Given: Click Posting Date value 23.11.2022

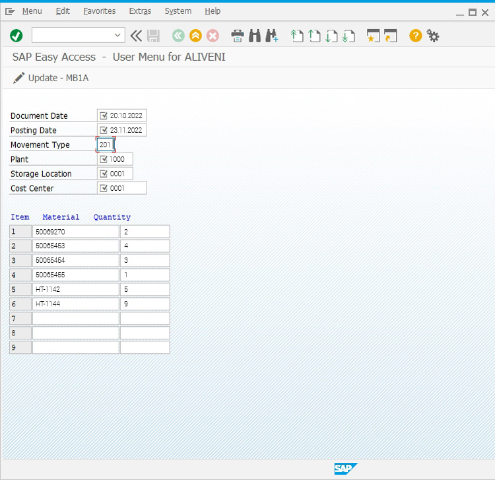Looking at the screenshot, I should tap(126, 130).
